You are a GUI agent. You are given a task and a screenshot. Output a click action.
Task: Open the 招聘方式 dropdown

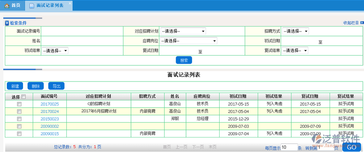[x=296, y=31]
